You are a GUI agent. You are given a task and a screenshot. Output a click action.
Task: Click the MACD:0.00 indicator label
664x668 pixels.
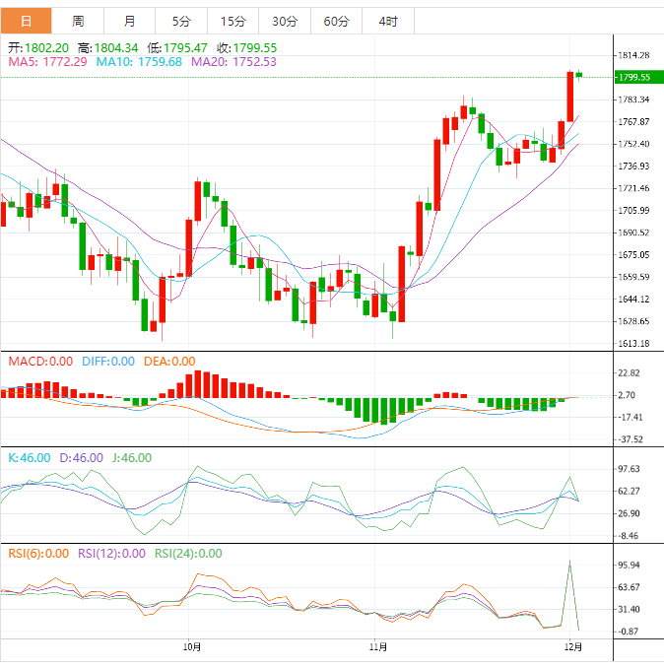tap(40, 362)
